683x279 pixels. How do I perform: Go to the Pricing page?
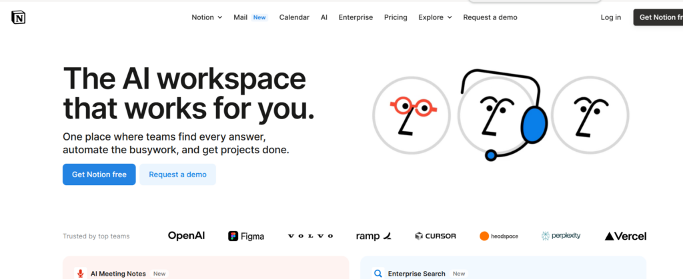tap(396, 17)
